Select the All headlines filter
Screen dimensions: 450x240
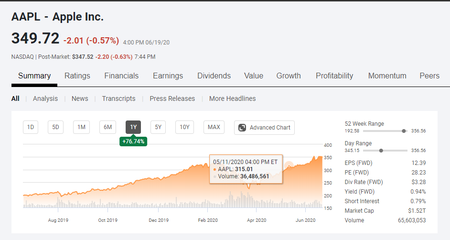[x=15, y=98]
